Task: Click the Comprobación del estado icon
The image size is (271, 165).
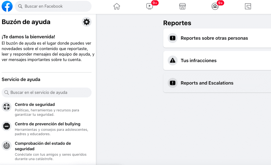Action: coord(7,146)
